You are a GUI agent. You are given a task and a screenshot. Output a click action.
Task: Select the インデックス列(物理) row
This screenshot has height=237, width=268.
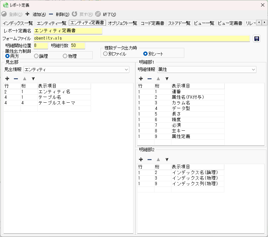coord(181,184)
